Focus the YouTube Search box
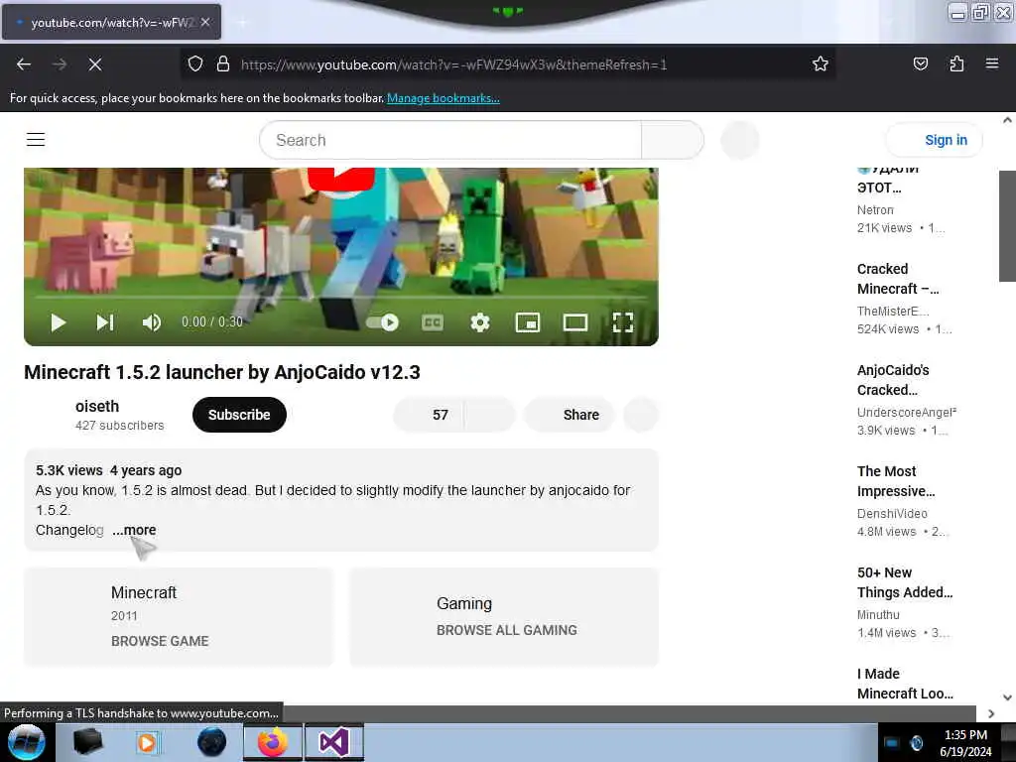Viewport: 1016px width, 762px height. pyautogui.click(x=450, y=140)
